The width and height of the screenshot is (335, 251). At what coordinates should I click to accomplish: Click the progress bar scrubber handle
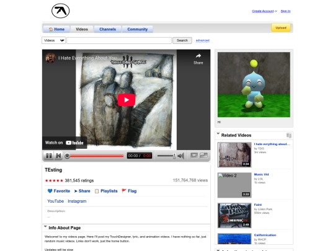pyautogui.click(x=67, y=156)
